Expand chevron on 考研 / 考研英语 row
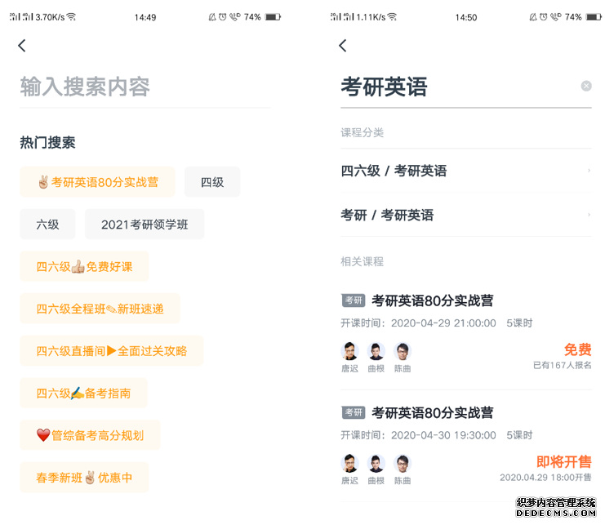Screen dimensions: 605x525 [x=589, y=215]
